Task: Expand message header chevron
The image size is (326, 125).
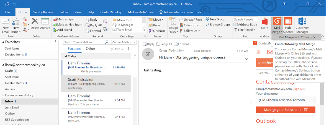Action: [246, 59]
